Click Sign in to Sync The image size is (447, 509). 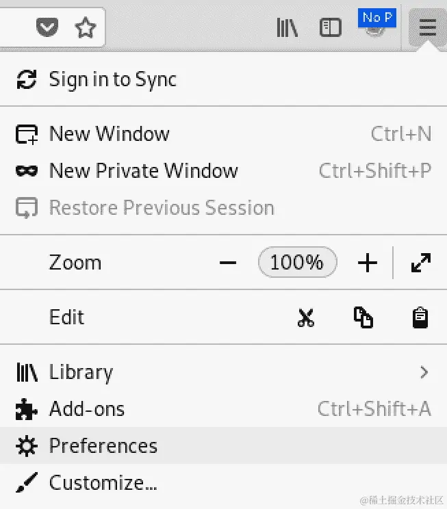(x=223, y=79)
